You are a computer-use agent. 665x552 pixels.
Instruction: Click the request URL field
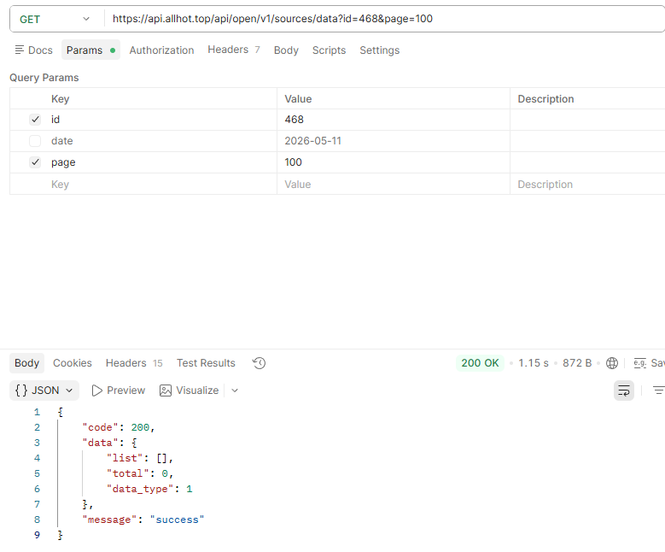click(384, 19)
